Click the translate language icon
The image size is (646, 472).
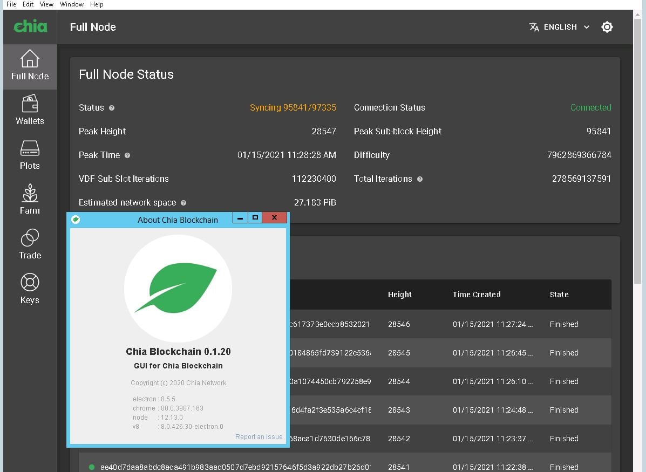(x=534, y=27)
